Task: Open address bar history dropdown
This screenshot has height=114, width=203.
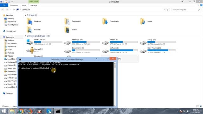Action: coord(164,10)
